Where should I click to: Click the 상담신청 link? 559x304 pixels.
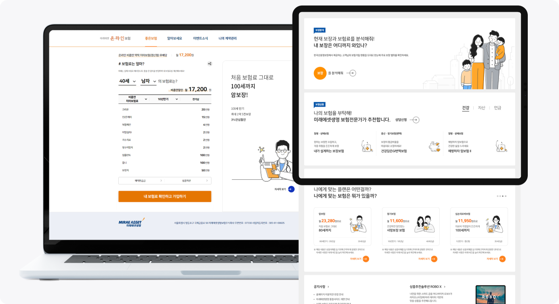(x=401, y=120)
